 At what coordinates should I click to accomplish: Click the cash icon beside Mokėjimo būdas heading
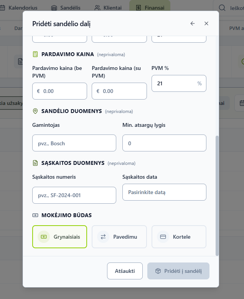pyautogui.click(x=35, y=215)
